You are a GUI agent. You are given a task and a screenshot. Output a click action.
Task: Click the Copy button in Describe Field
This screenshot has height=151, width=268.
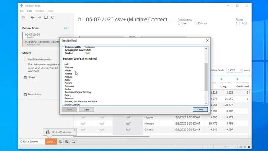[x=86, y=109]
